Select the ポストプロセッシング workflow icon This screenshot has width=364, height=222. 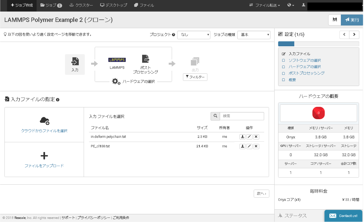(145, 59)
